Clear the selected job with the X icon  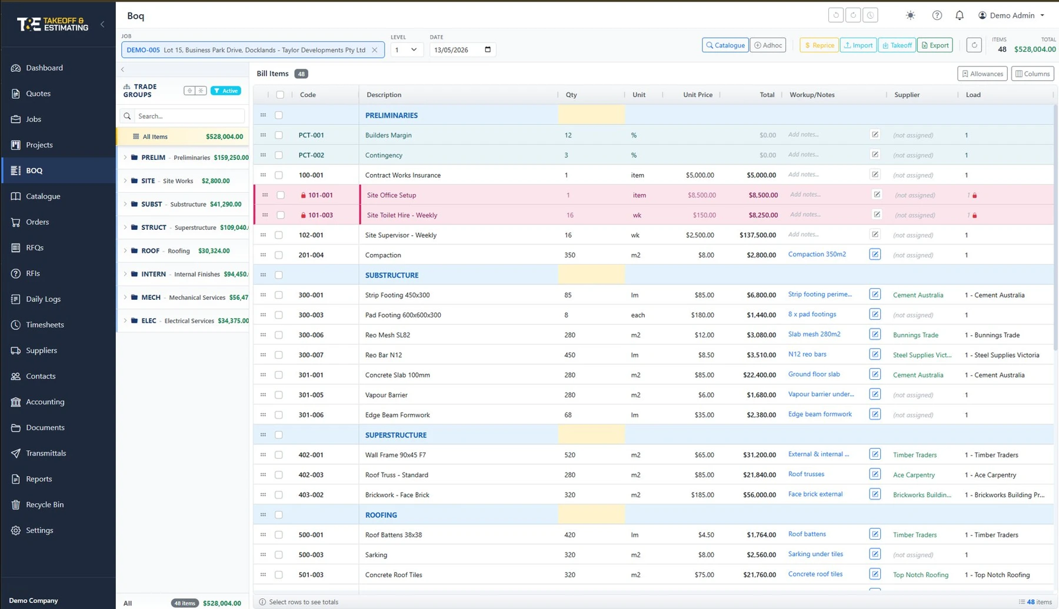374,50
